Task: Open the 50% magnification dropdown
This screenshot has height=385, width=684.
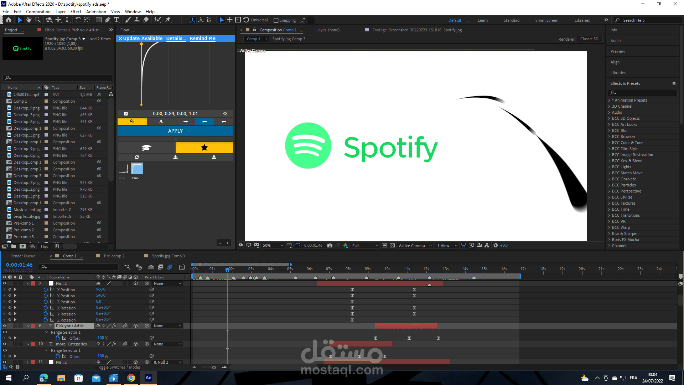Action: 273,246
